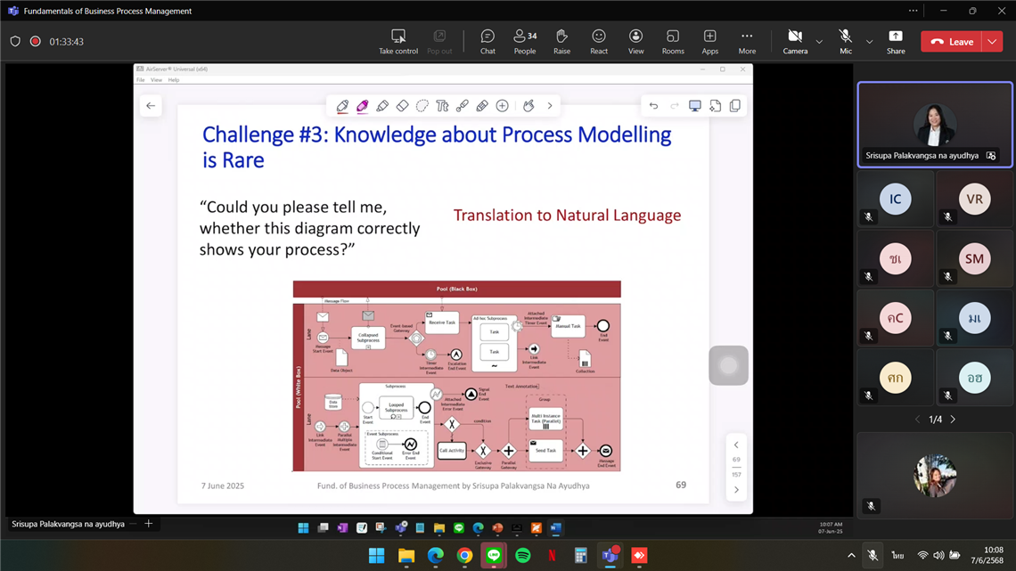Show the People participants list
Screen dimensions: 1016x571
pos(525,41)
